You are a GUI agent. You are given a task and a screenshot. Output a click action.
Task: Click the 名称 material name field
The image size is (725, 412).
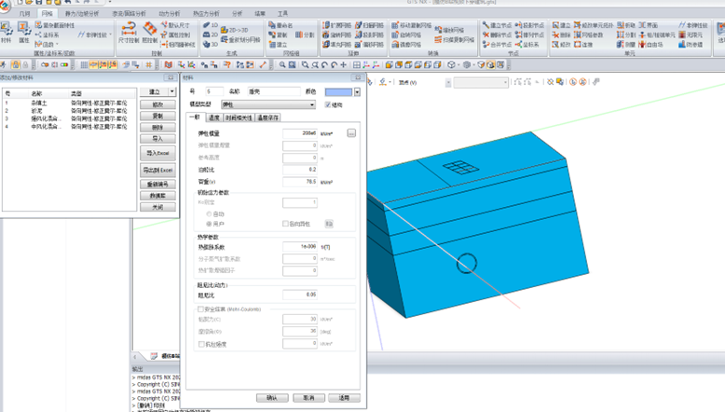pyautogui.click(x=274, y=91)
